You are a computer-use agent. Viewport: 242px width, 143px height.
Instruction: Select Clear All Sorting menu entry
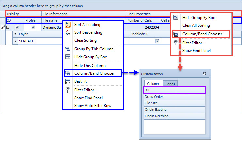click(x=196, y=25)
